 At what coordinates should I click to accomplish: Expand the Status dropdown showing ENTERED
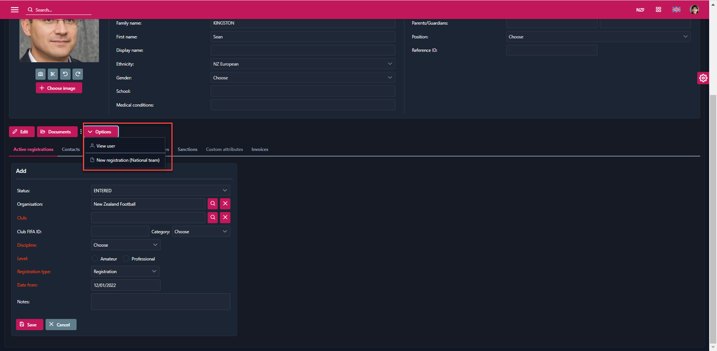[161, 190]
